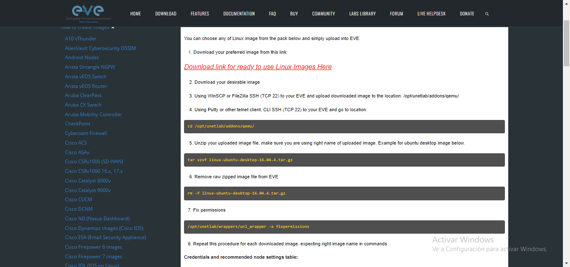Click the tar xzvf command code block
This screenshot has width=570, height=267.
click(344, 160)
